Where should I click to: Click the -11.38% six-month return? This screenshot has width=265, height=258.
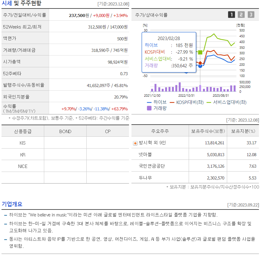click(101, 109)
